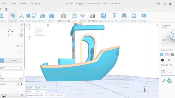Viewport: 175px width, 98px height.
Task: Select the ellipse drawing tool
Action: click(10, 35)
